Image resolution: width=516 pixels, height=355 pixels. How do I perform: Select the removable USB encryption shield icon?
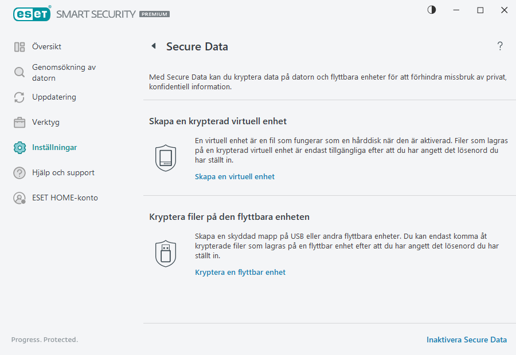coord(166,254)
